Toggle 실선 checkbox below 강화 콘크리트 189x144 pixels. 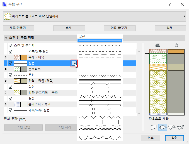[x=11, y=98]
